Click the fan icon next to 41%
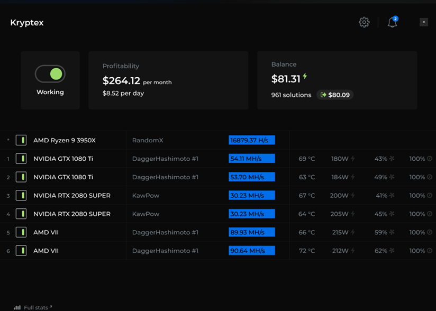The width and height of the screenshot is (436, 311). (392, 195)
